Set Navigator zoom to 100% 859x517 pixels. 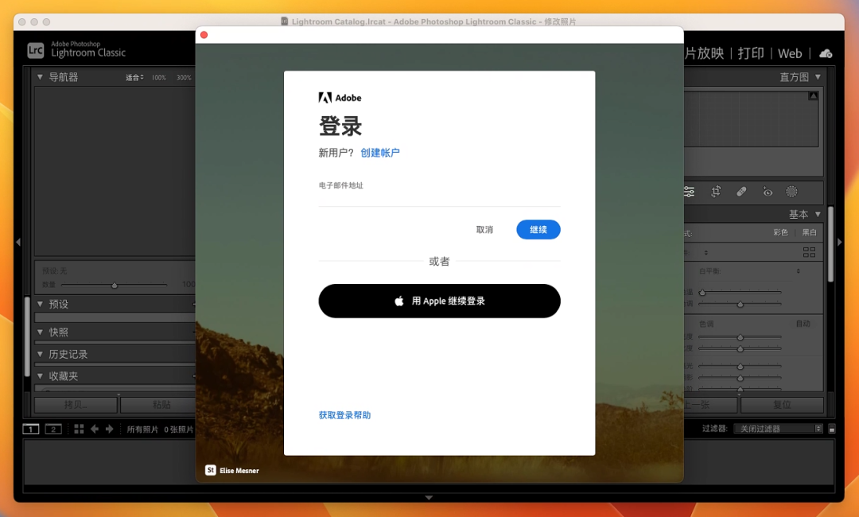tap(159, 78)
